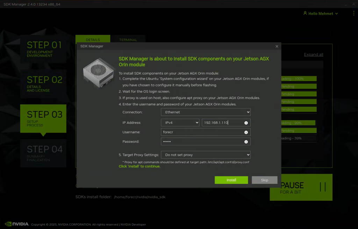Click the info icon beside Password field
The width and height of the screenshot is (358, 229).
tap(246, 142)
